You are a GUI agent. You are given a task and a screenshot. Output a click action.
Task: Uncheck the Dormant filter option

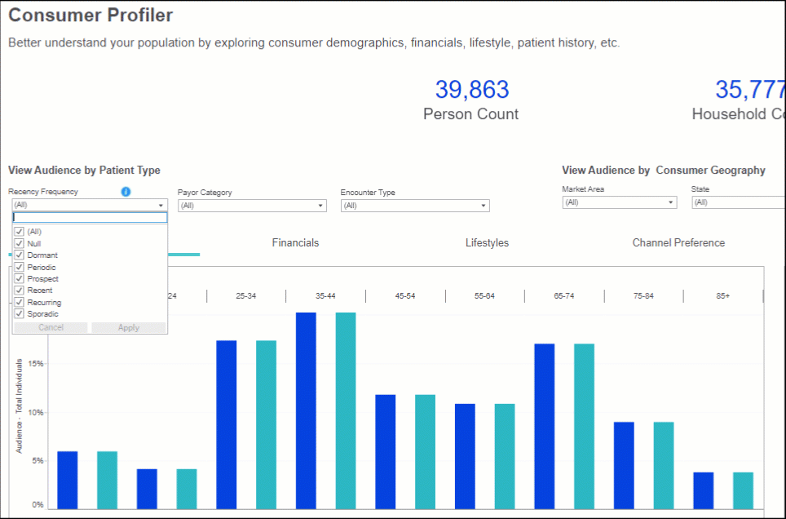coord(20,255)
